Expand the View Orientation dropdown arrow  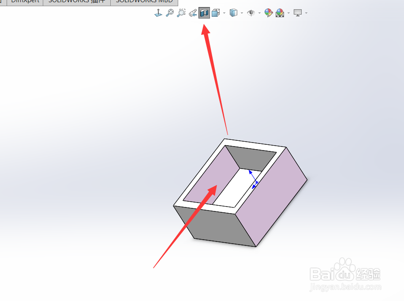[224, 13]
